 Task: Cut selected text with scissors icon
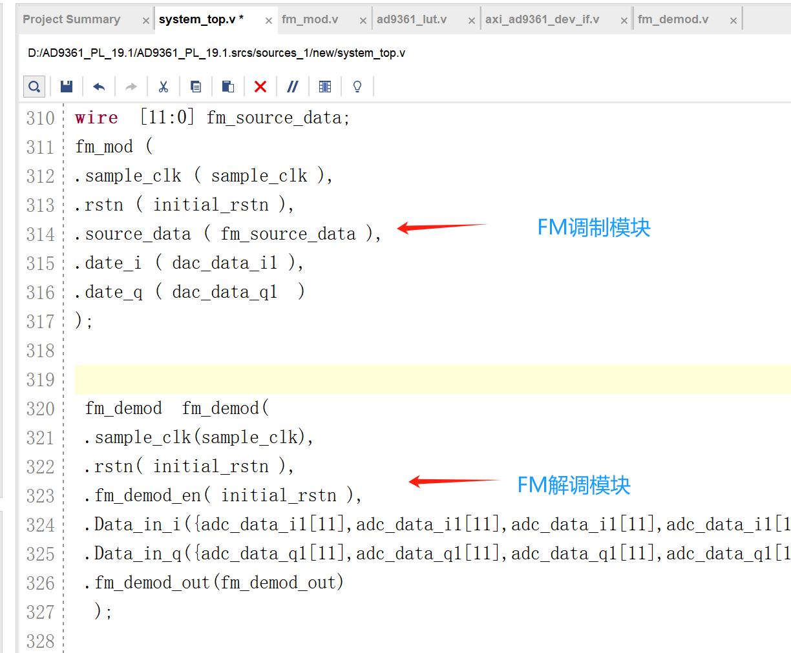click(163, 86)
